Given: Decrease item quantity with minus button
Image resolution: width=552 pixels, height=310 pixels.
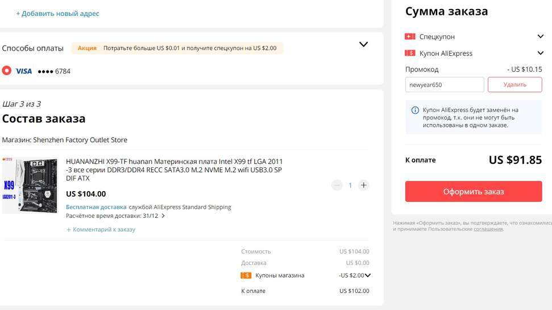Looking at the screenshot, I should tap(337, 185).
